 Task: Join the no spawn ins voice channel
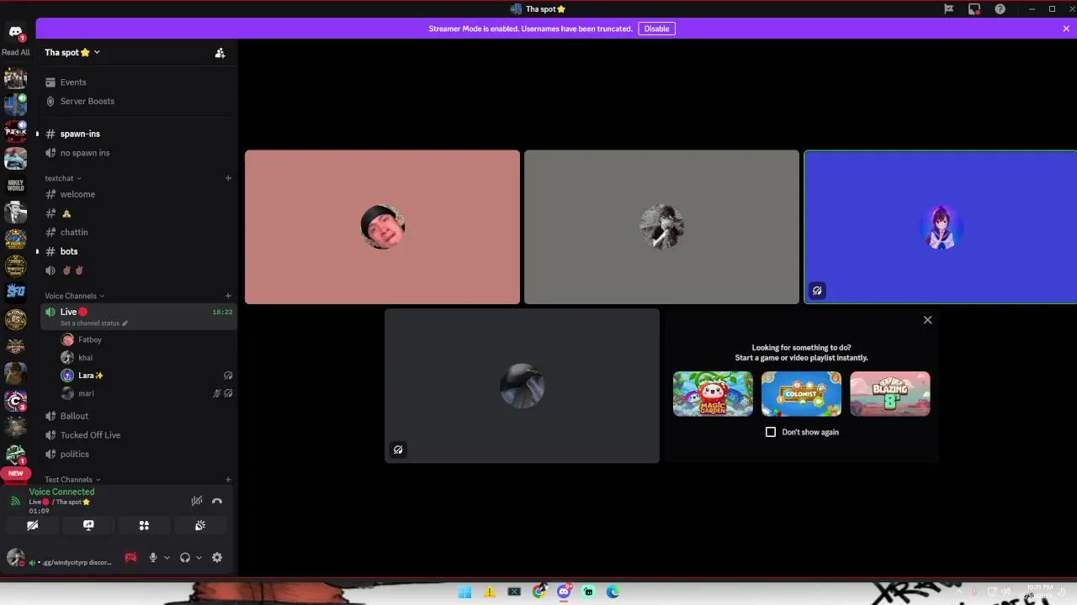pyautogui.click(x=139, y=153)
